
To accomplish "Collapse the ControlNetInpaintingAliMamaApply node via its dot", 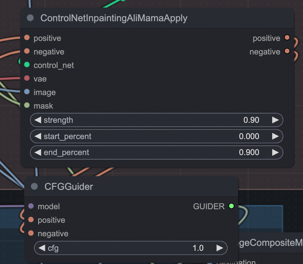I will (30, 18).
